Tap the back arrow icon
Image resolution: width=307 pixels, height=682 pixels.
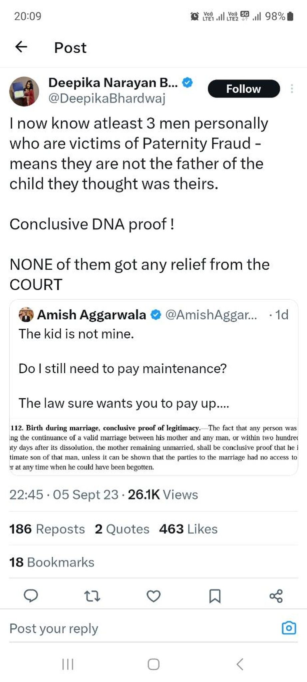(21, 47)
